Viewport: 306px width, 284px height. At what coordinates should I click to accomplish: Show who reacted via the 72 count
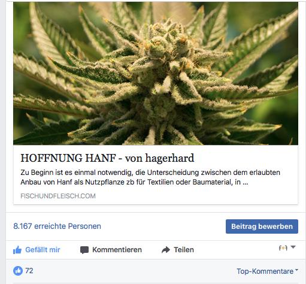click(29, 271)
